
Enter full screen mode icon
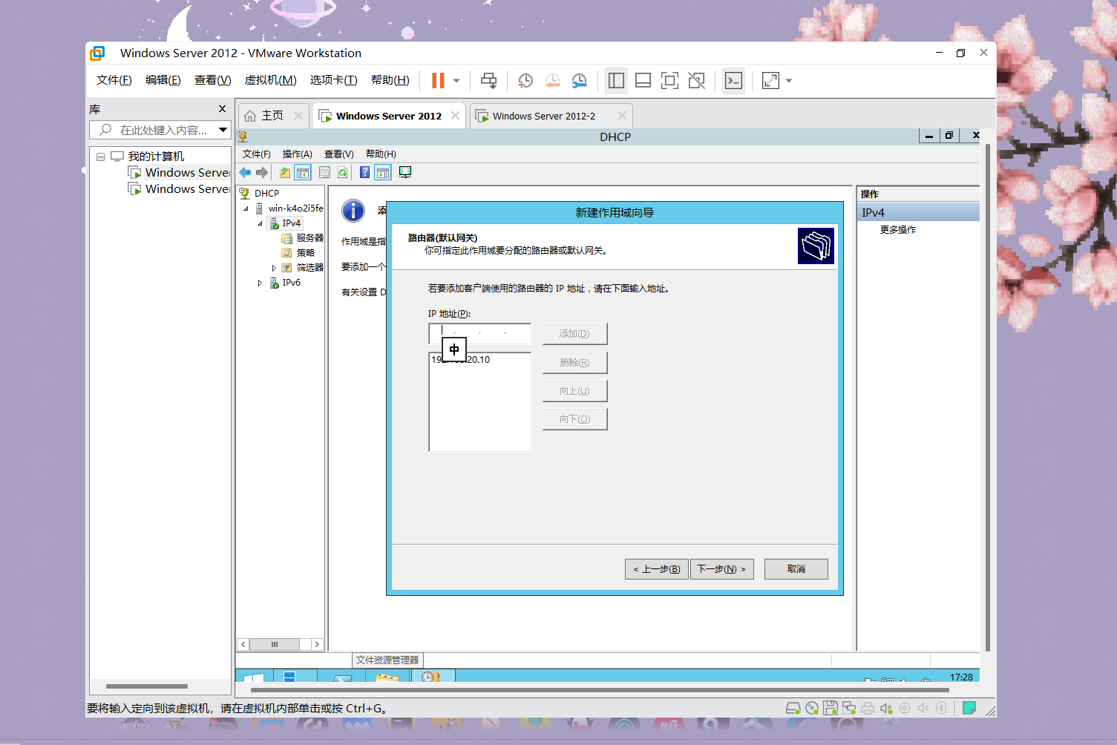669,80
